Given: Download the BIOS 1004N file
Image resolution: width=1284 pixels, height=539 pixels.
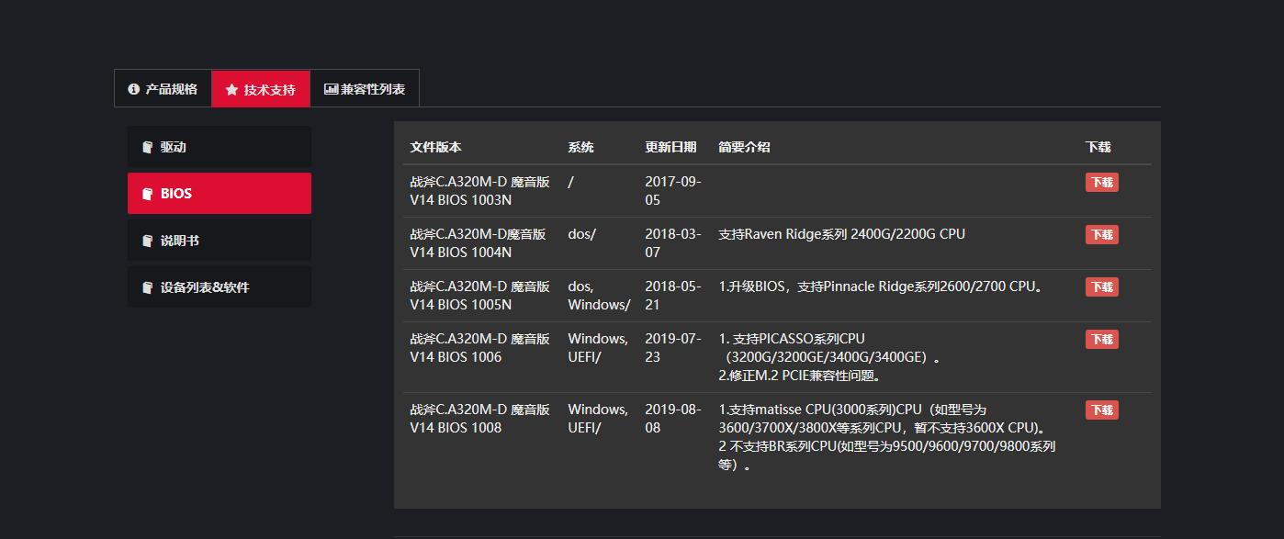Looking at the screenshot, I should coord(1101,234).
